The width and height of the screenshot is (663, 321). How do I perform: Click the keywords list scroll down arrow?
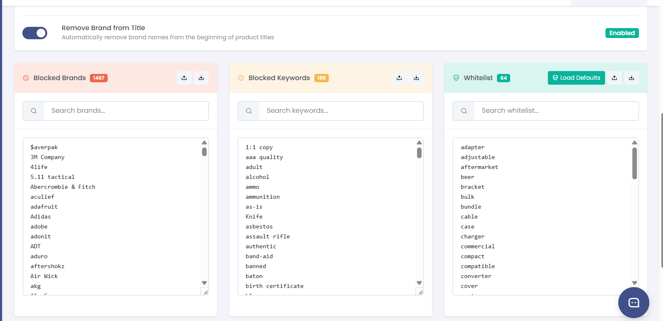pyautogui.click(x=419, y=283)
